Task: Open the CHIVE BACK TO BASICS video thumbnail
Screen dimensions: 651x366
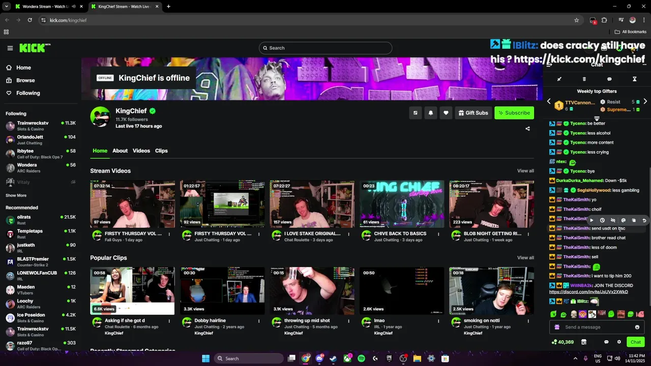Action: tap(402, 204)
